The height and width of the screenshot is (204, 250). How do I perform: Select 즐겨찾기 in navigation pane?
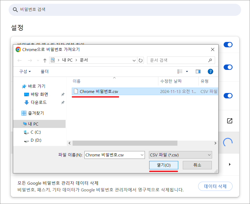[36, 113]
